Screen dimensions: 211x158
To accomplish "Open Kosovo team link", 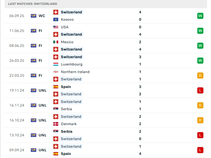I will coord(67,19).
